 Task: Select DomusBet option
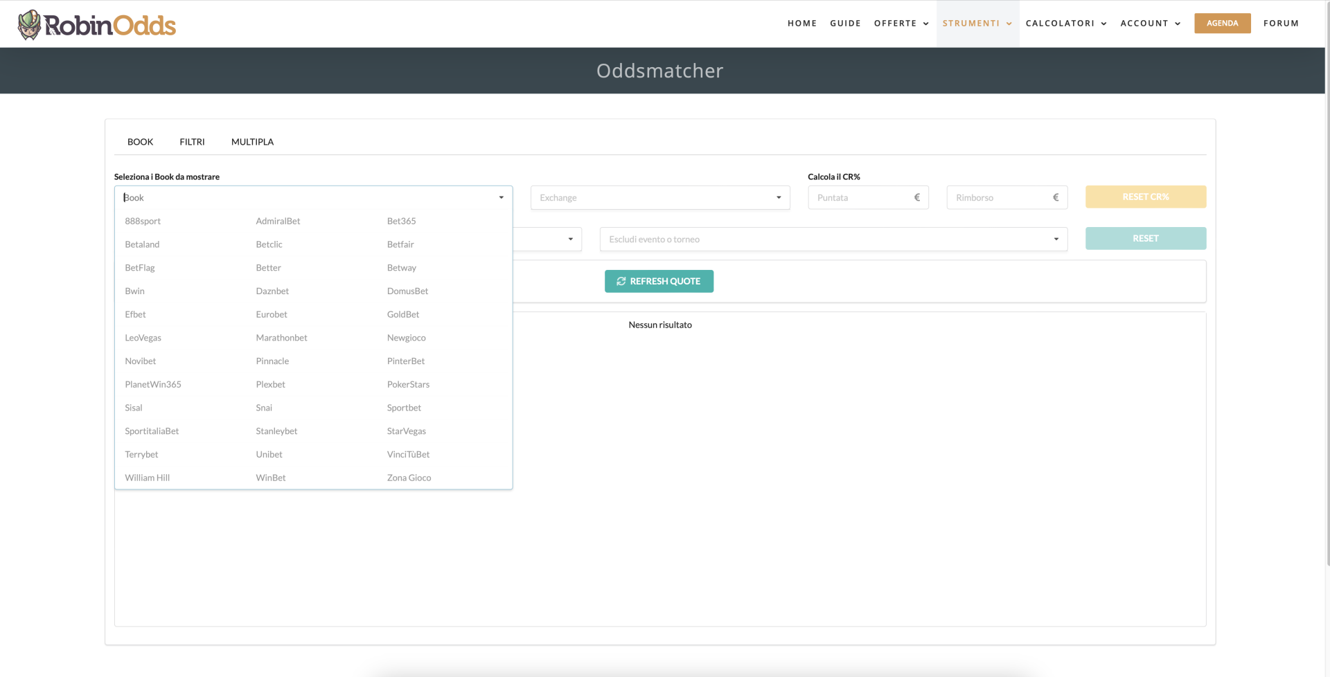tap(407, 291)
